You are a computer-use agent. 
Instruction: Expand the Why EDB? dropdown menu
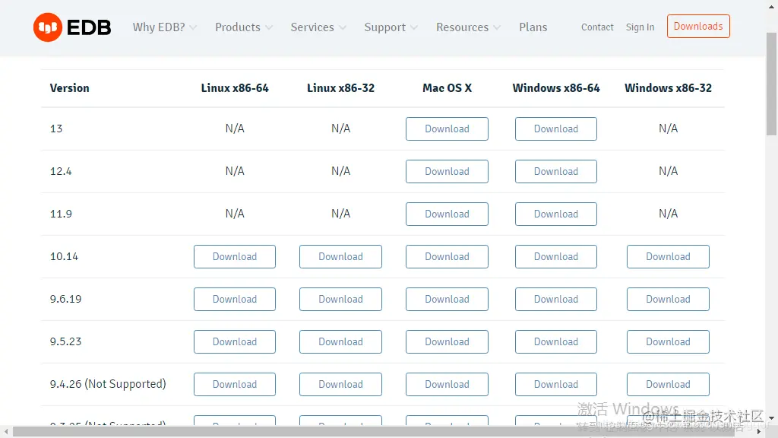(165, 27)
